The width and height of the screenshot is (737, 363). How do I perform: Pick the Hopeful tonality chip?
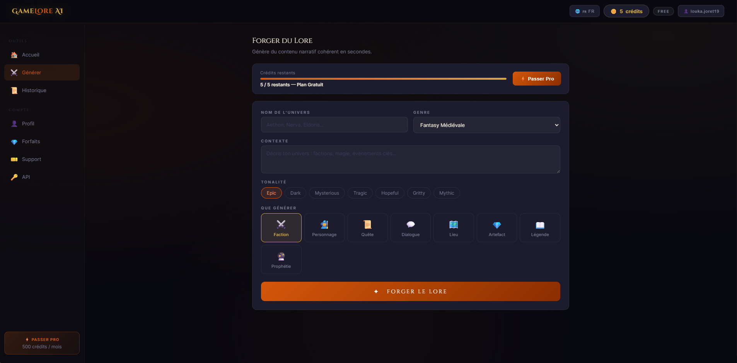[x=390, y=193]
